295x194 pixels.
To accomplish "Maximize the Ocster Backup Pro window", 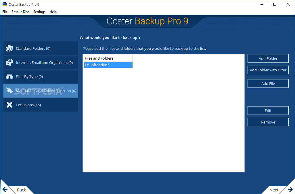I will 275,4.
